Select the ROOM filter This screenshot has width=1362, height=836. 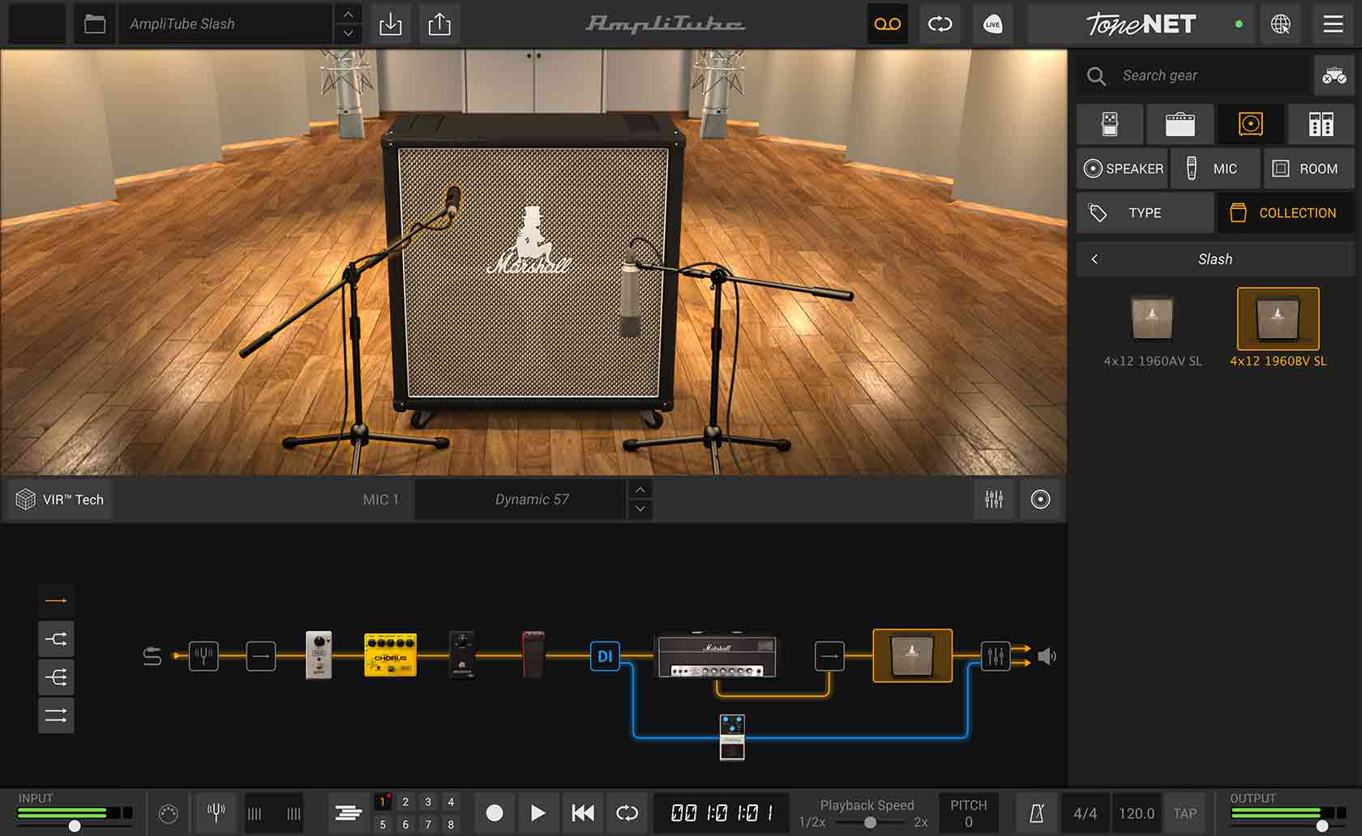point(1308,168)
